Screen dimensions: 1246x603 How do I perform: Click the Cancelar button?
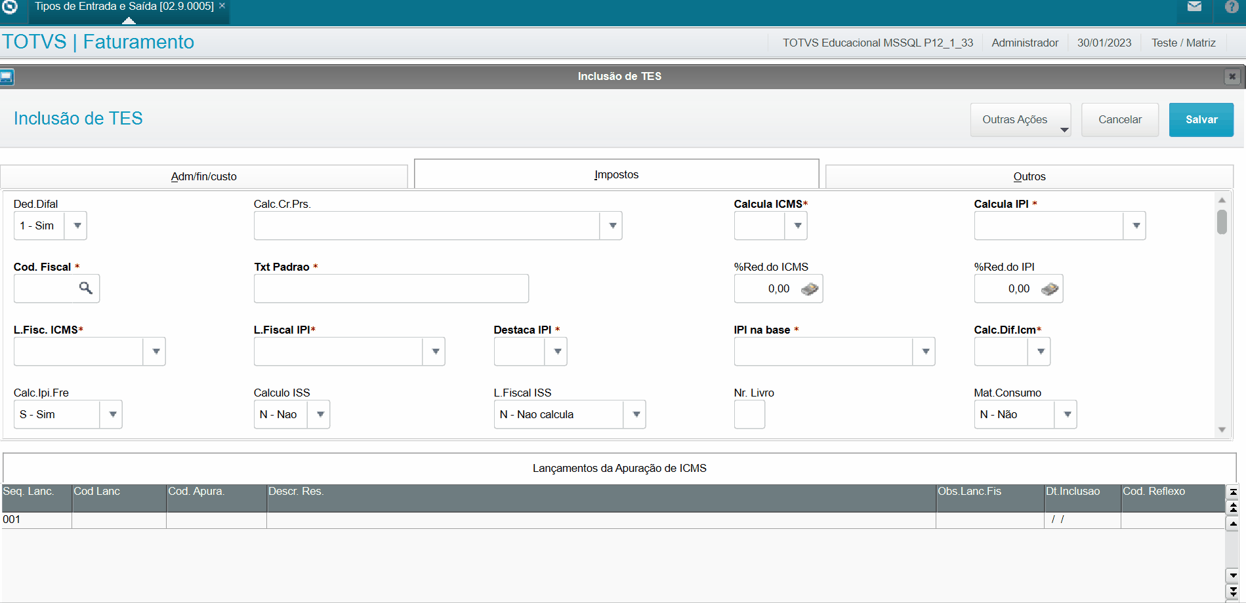[1120, 119]
